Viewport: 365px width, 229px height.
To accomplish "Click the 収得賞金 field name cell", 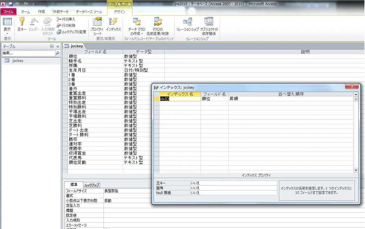I will [95, 153].
